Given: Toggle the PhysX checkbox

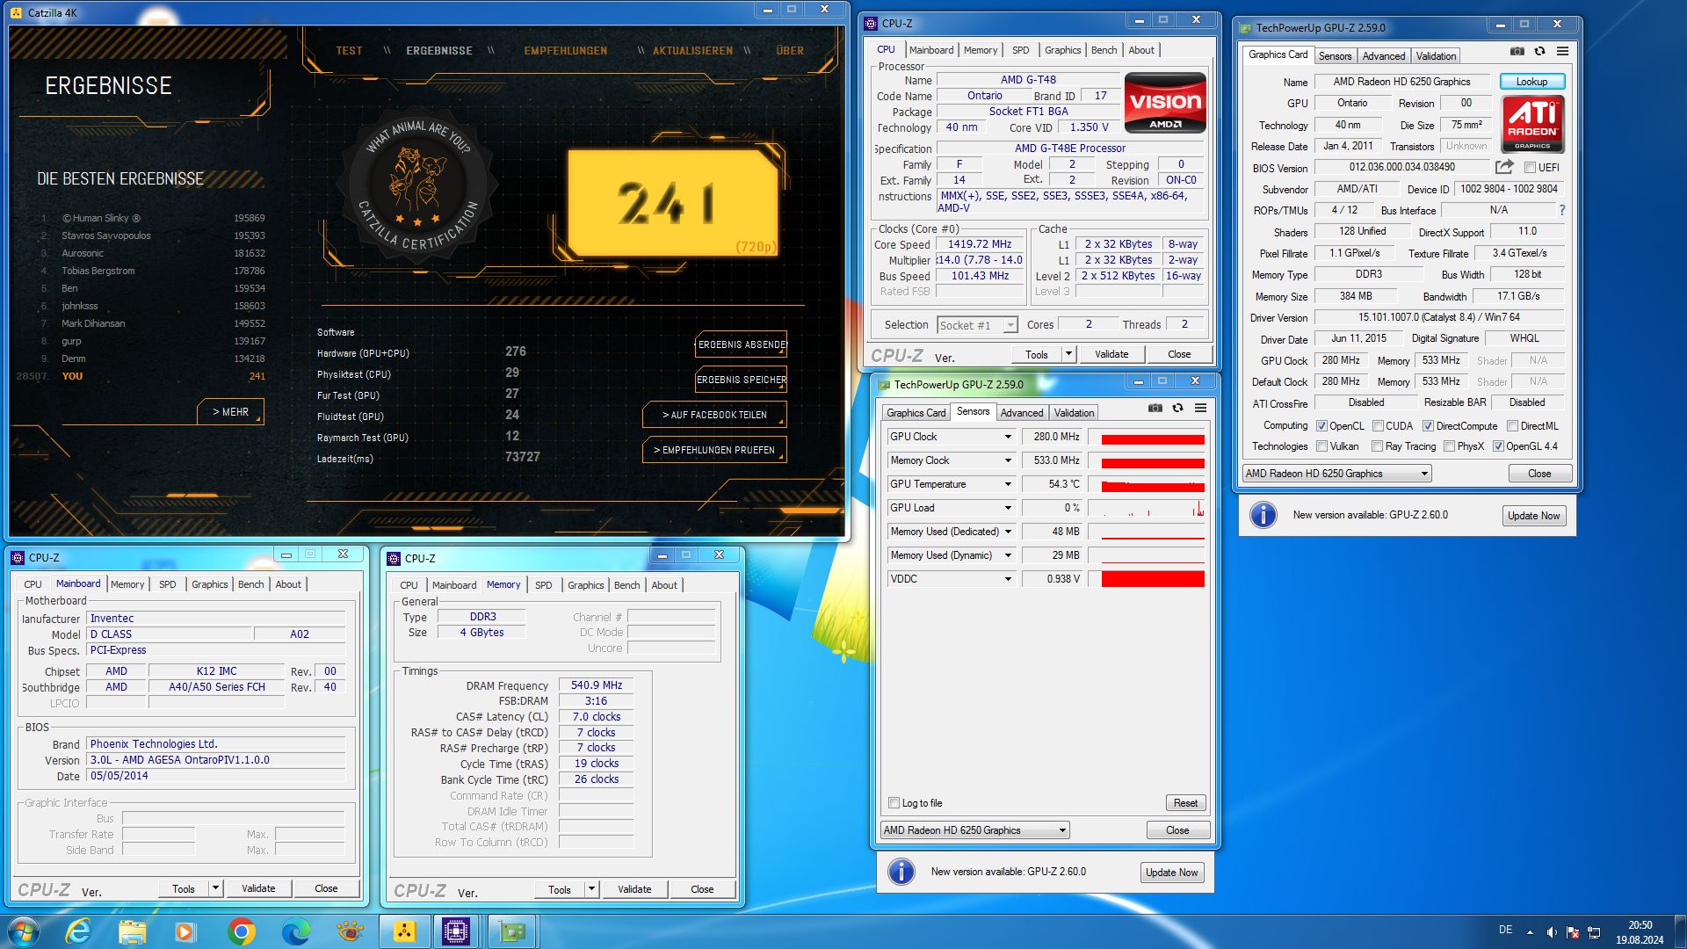Looking at the screenshot, I should (x=1450, y=446).
